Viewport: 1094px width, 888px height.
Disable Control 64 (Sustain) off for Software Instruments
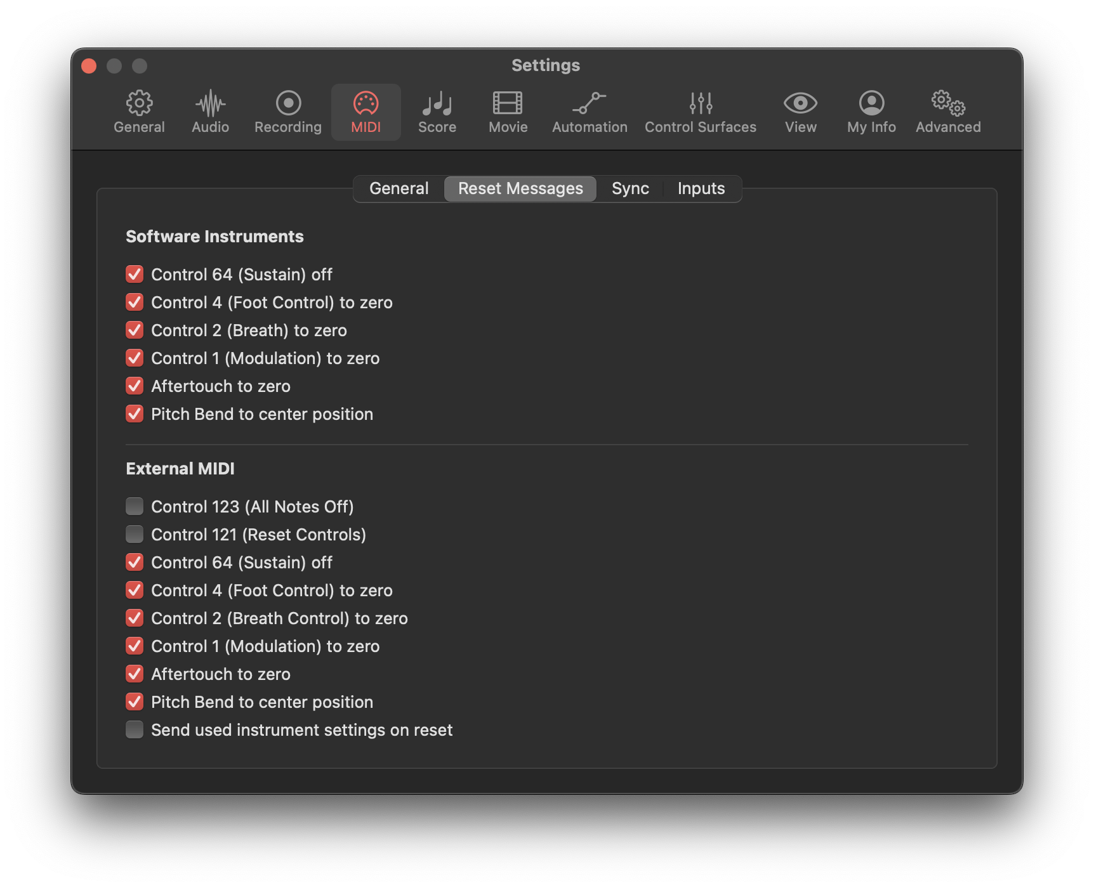pos(134,274)
